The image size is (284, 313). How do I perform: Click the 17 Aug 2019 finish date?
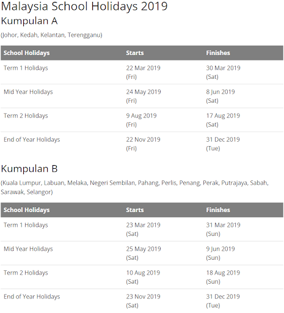tap(223, 116)
